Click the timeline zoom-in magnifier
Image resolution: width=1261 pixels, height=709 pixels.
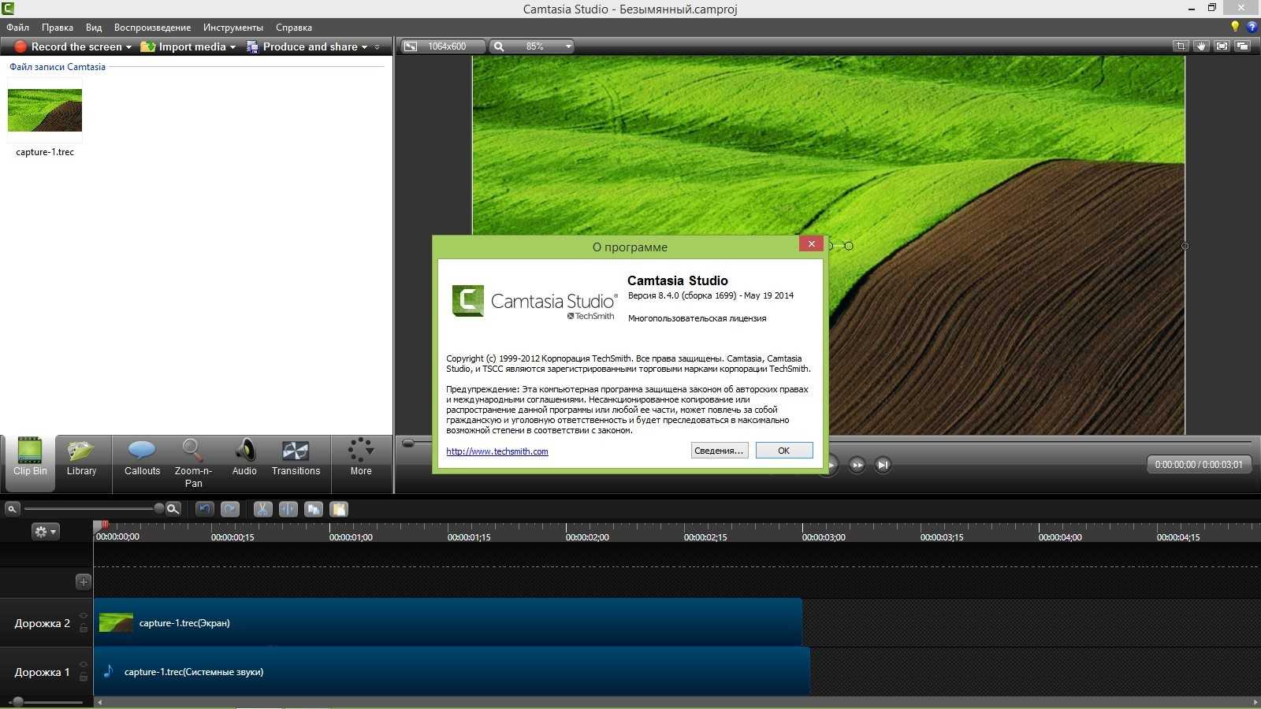tap(173, 509)
